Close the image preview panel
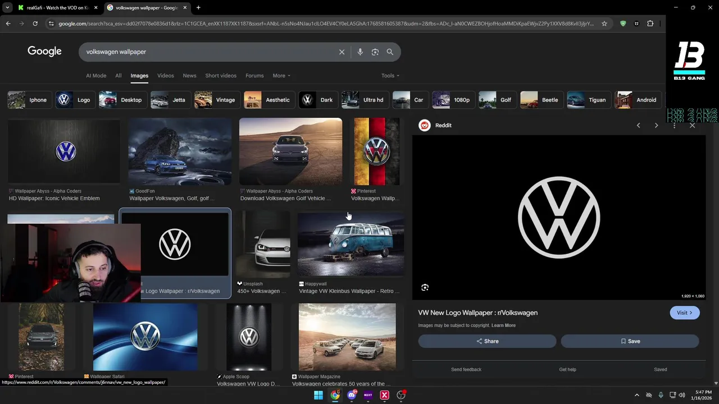The height and width of the screenshot is (404, 719). click(692, 125)
